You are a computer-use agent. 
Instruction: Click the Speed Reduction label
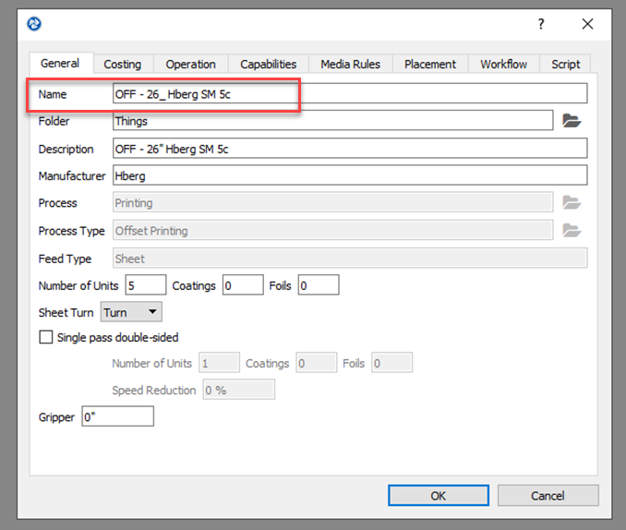(x=154, y=391)
